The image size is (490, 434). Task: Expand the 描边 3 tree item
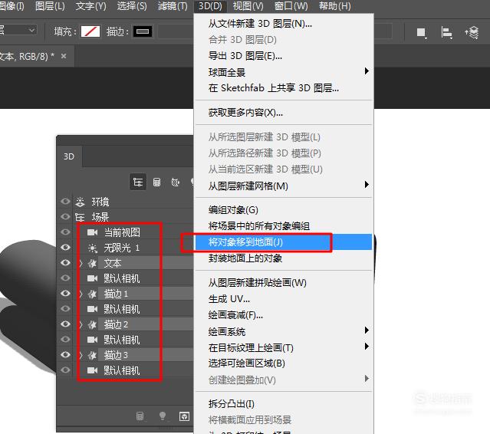coord(81,355)
